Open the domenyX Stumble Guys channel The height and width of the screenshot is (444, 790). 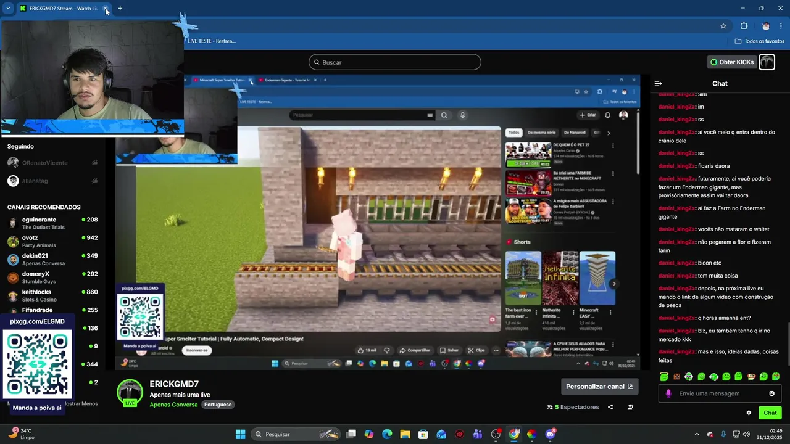(x=52, y=277)
